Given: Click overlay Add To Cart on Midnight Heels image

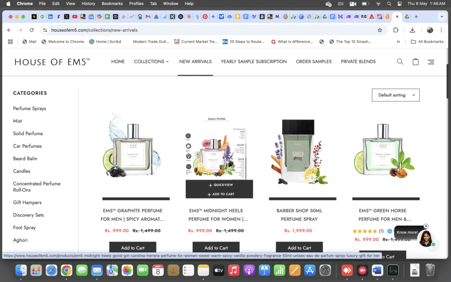Looking at the screenshot, I should [x=221, y=194].
